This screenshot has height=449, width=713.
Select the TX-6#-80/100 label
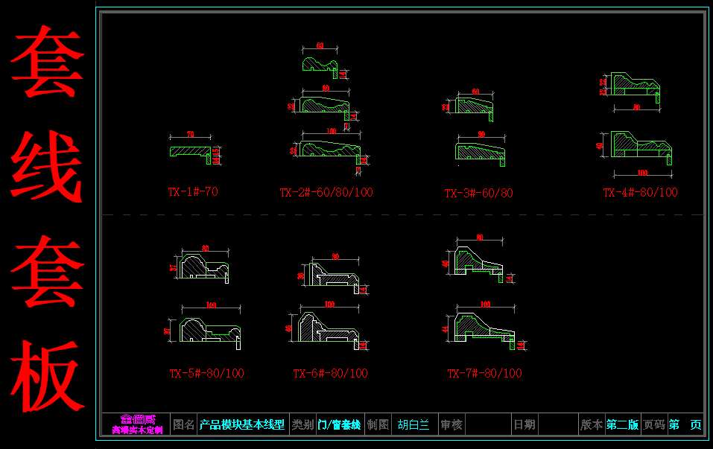[330, 374]
